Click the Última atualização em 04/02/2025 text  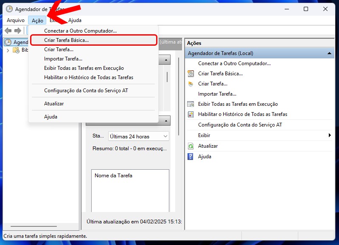[134, 221]
